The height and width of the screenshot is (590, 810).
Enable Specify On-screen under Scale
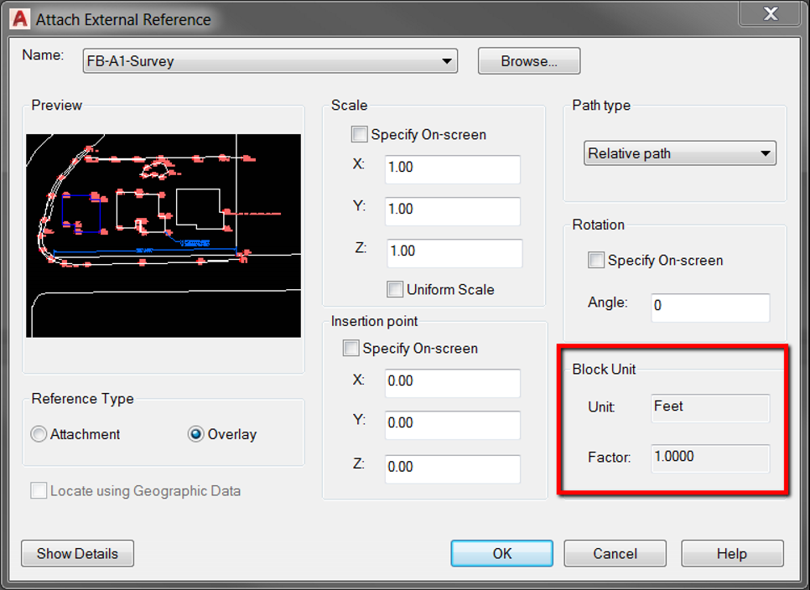pos(359,134)
